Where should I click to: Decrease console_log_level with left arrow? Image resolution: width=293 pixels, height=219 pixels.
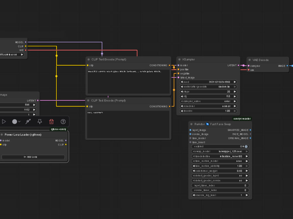(194, 195)
